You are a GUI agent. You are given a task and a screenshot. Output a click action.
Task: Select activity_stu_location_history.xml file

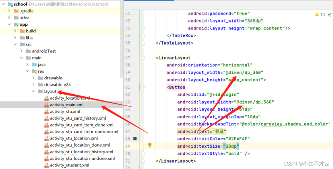coord(82,152)
